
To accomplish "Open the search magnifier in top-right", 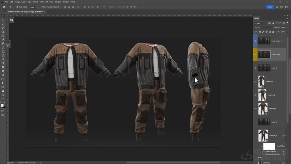I will click(277, 7).
